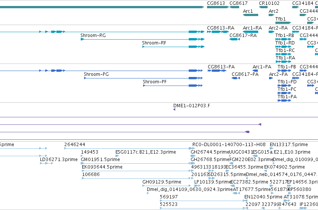
Task: Click the CG8617-RA transcript label
Action: click(x=243, y=35)
